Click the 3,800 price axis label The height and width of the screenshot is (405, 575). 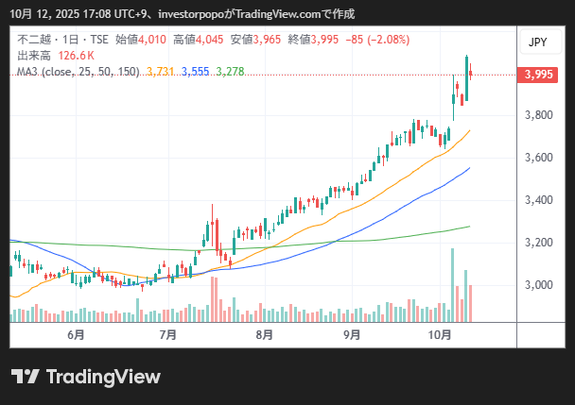(x=538, y=115)
